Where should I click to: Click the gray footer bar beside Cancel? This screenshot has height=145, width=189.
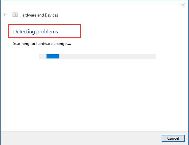[x=81, y=138]
